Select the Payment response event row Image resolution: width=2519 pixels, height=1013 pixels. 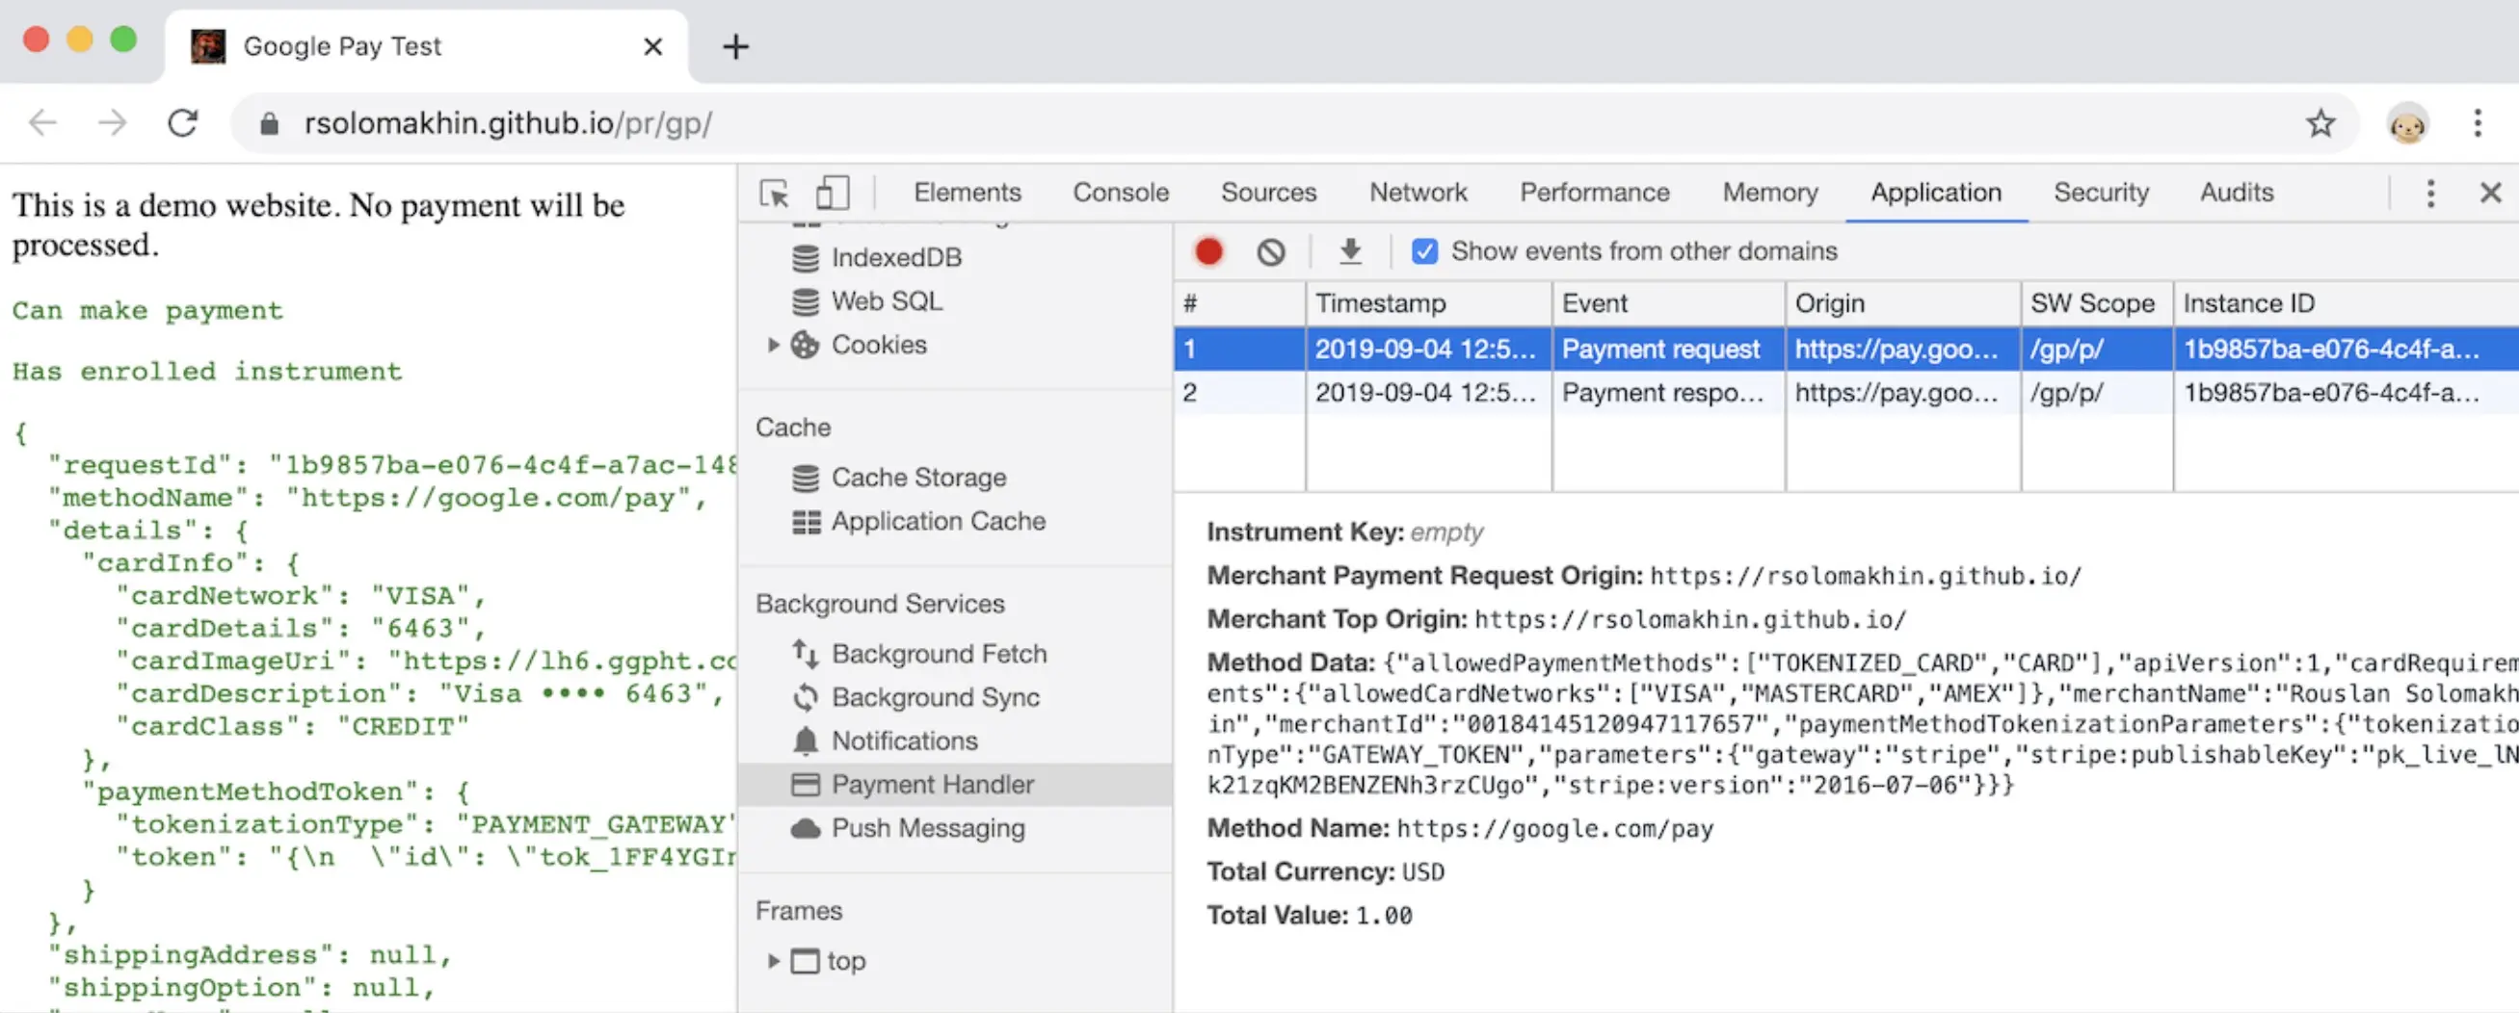tap(1661, 393)
